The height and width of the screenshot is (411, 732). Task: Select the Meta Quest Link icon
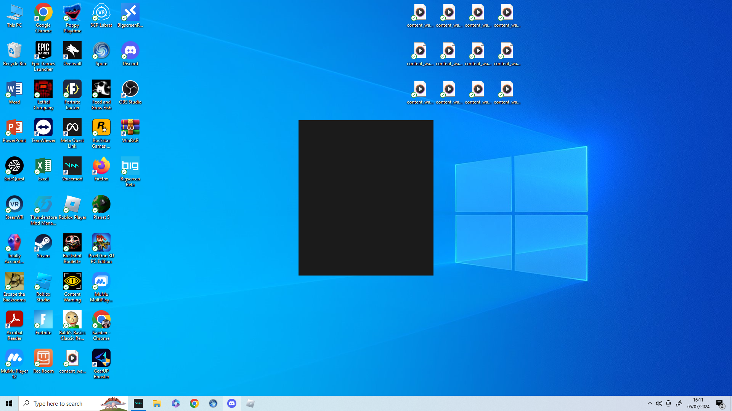pos(72,133)
